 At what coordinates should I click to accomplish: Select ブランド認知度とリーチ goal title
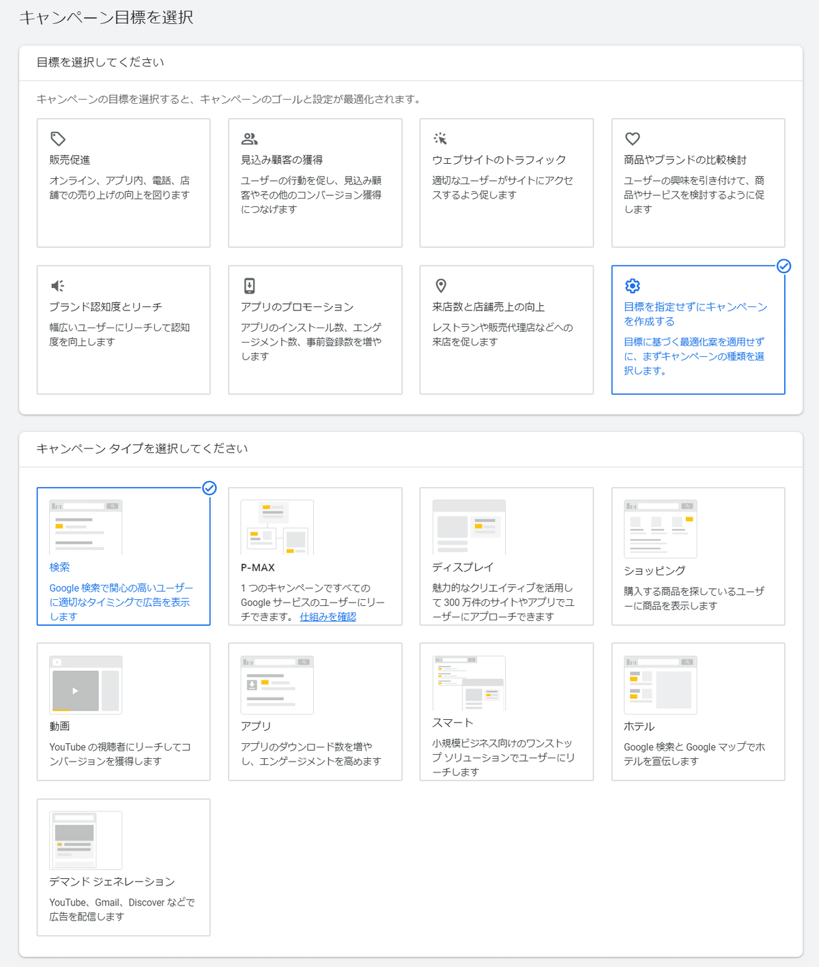(x=106, y=306)
